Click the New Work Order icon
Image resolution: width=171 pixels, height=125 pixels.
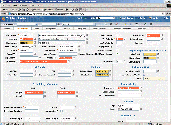point(105,24)
